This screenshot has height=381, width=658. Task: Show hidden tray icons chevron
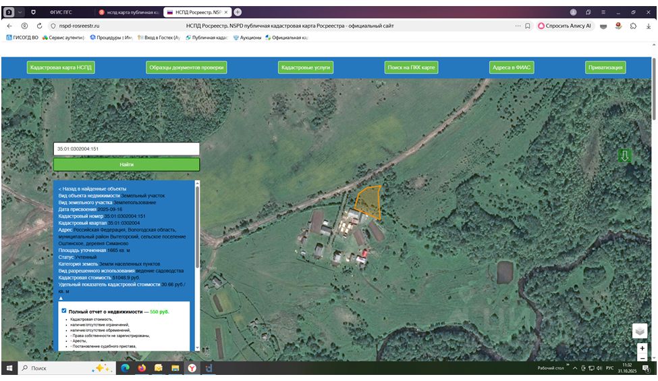point(574,368)
